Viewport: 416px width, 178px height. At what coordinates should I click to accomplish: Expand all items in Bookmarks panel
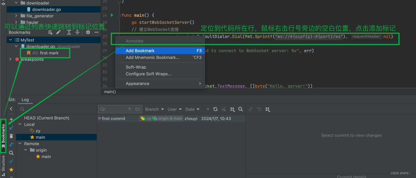pos(69,32)
